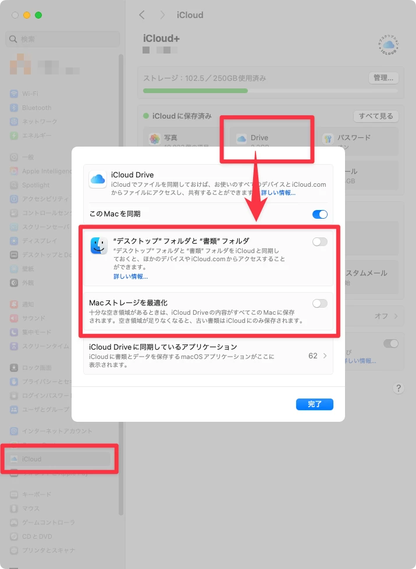The width and height of the screenshot is (416, 569).
Task: Enable Macストレージを最適化 toggle
Action: click(x=320, y=303)
